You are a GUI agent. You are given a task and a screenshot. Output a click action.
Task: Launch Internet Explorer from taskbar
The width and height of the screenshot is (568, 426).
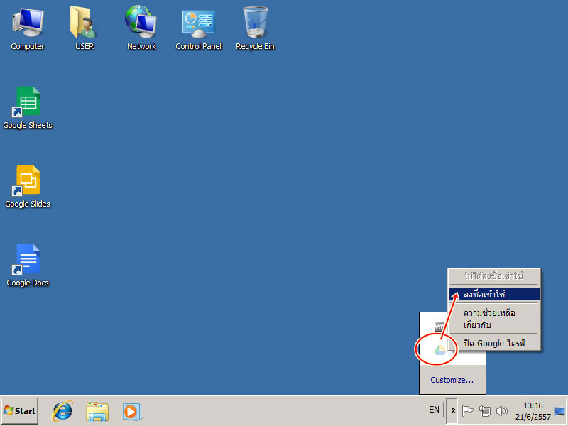(62, 411)
